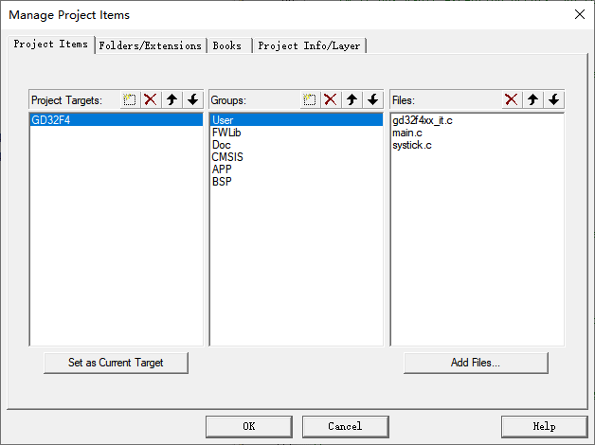This screenshot has width=595, height=445.
Task: Move selected group up
Action: pos(352,99)
